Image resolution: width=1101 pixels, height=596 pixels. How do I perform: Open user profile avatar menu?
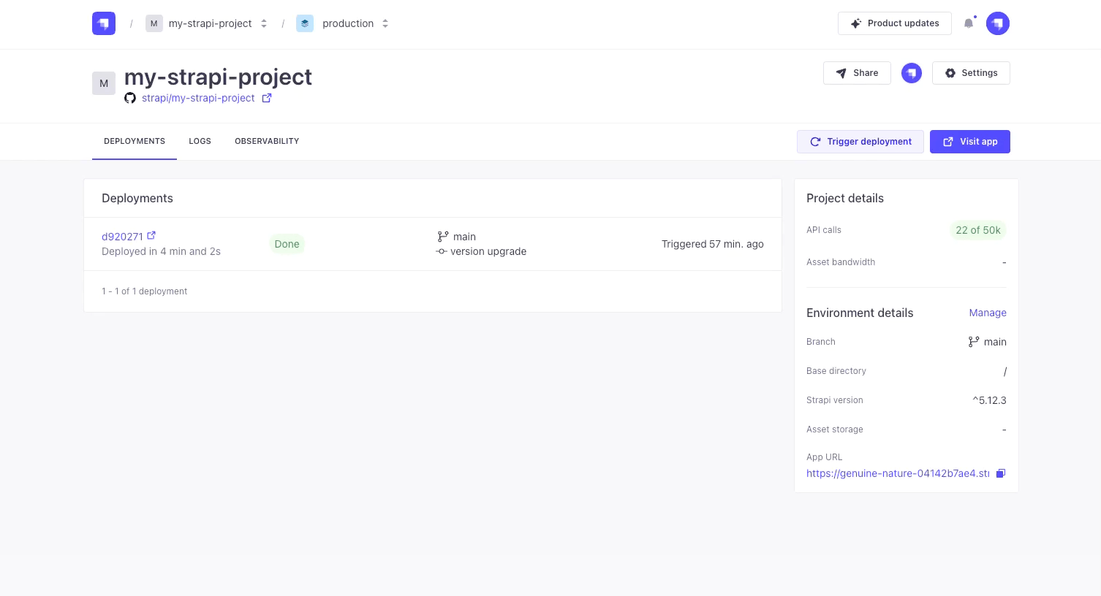[998, 23]
